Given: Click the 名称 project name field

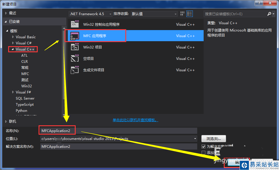Looking at the screenshot, I should 119,131.
